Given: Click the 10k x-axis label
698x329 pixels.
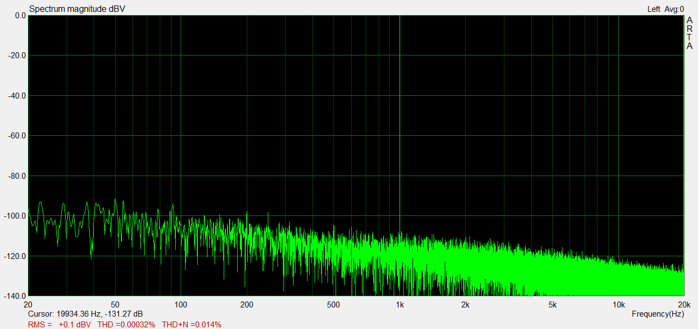Looking at the screenshot, I should (618, 305).
